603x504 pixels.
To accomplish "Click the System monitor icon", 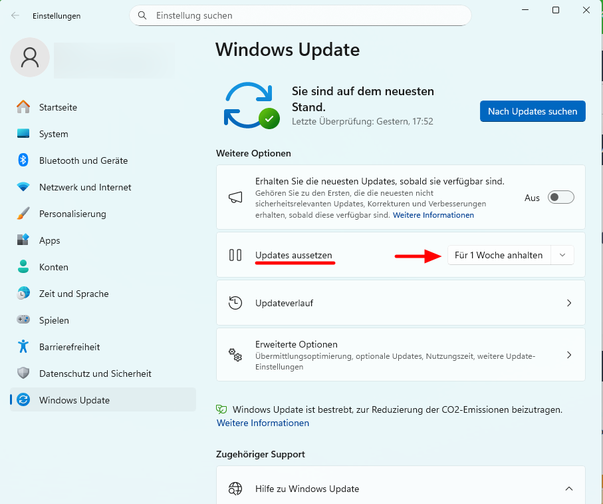I will point(23,134).
